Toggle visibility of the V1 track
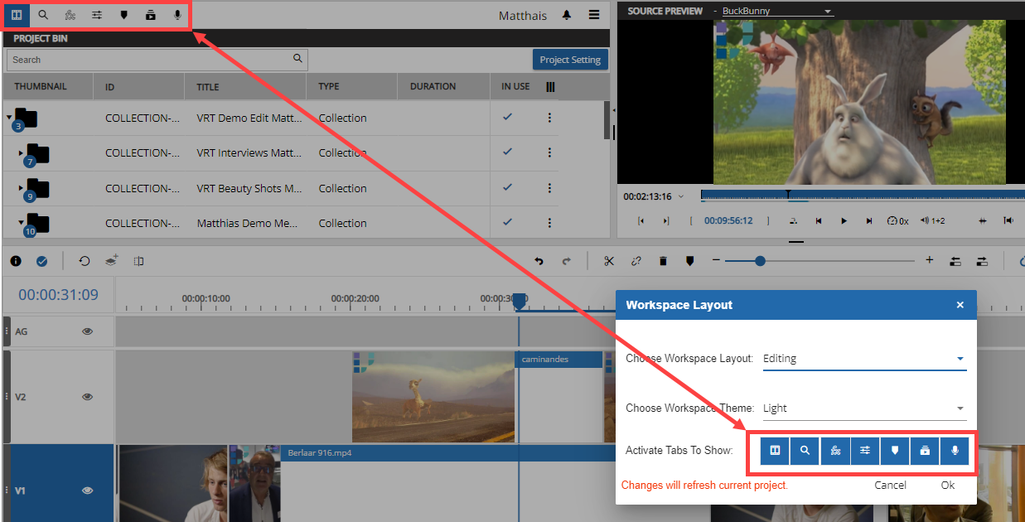Image resolution: width=1025 pixels, height=522 pixels. point(86,491)
